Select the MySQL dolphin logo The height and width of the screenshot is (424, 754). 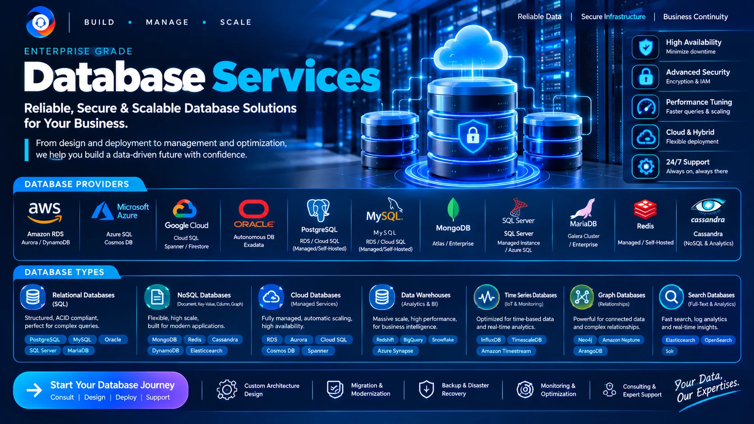click(385, 210)
